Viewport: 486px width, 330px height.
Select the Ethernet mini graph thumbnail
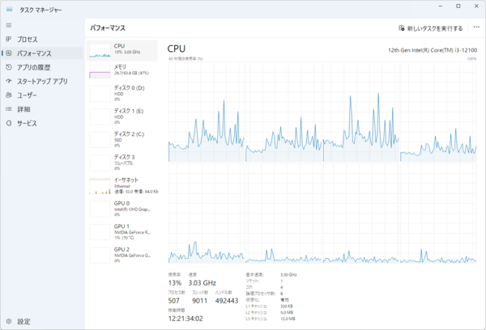tap(100, 187)
